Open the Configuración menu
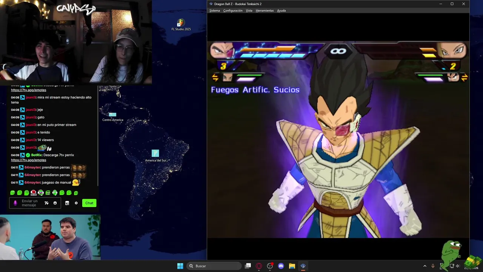Image resolution: width=483 pixels, height=272 pixels. tap(233, 11)
